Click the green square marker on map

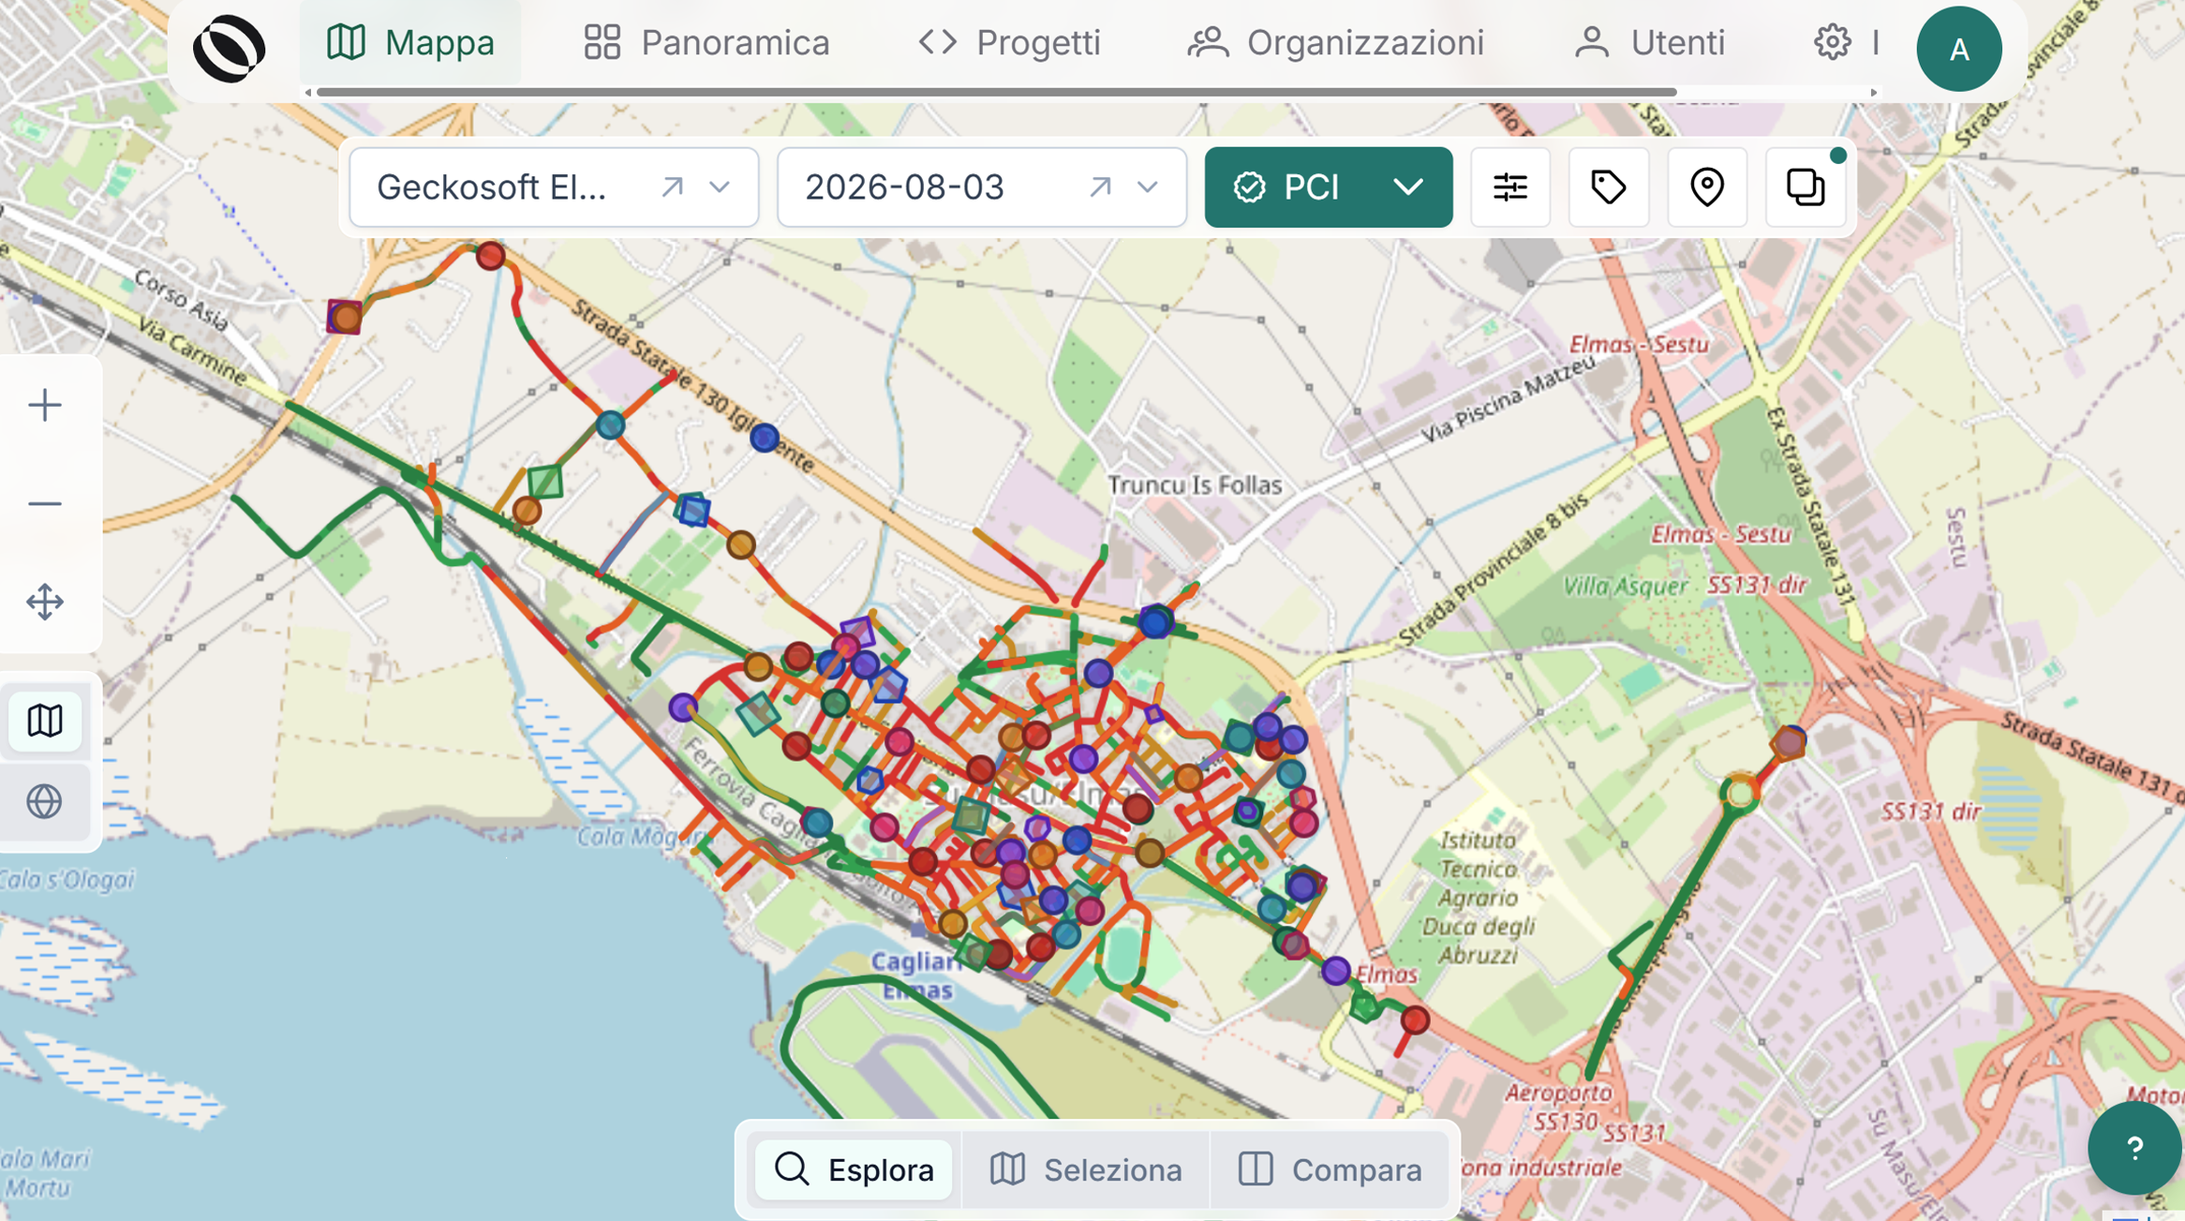(545, 483)
